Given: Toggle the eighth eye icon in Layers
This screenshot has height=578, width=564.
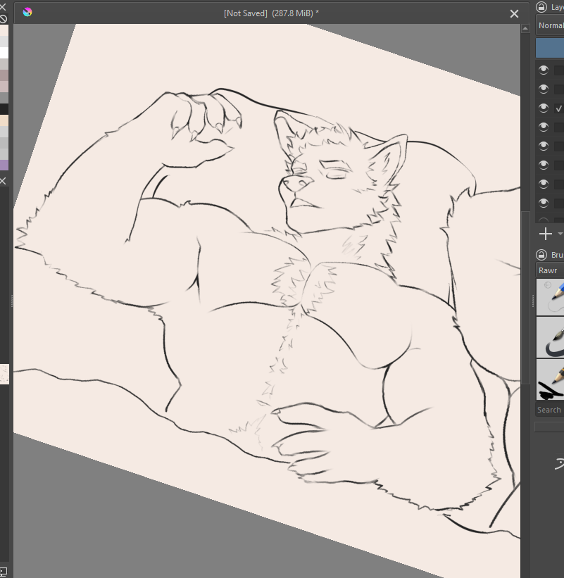Looking at the screenshot, I should 544,203.
